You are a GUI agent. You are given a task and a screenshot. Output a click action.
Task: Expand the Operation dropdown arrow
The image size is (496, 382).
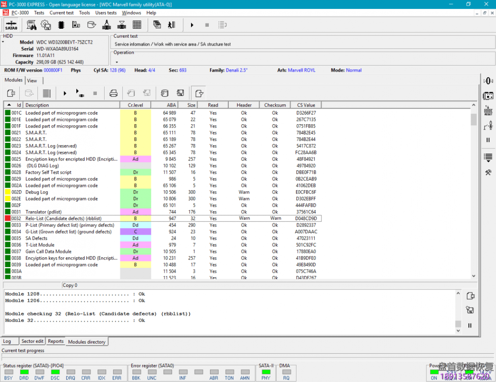coord(117,62)
